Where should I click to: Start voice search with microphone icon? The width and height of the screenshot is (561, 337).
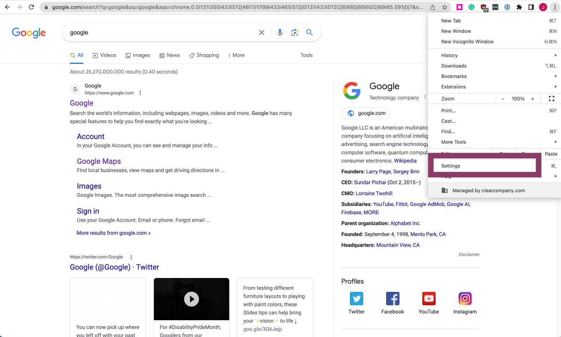coord(280,32)
